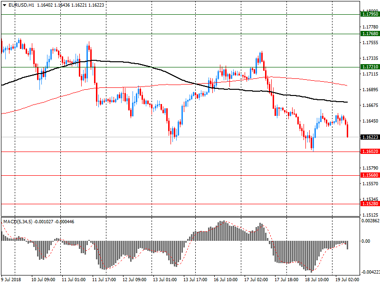Select the 1.17680 green price label
Viewport: 380px width, 285px height.
pyautogui.click(x=370, y=34)
